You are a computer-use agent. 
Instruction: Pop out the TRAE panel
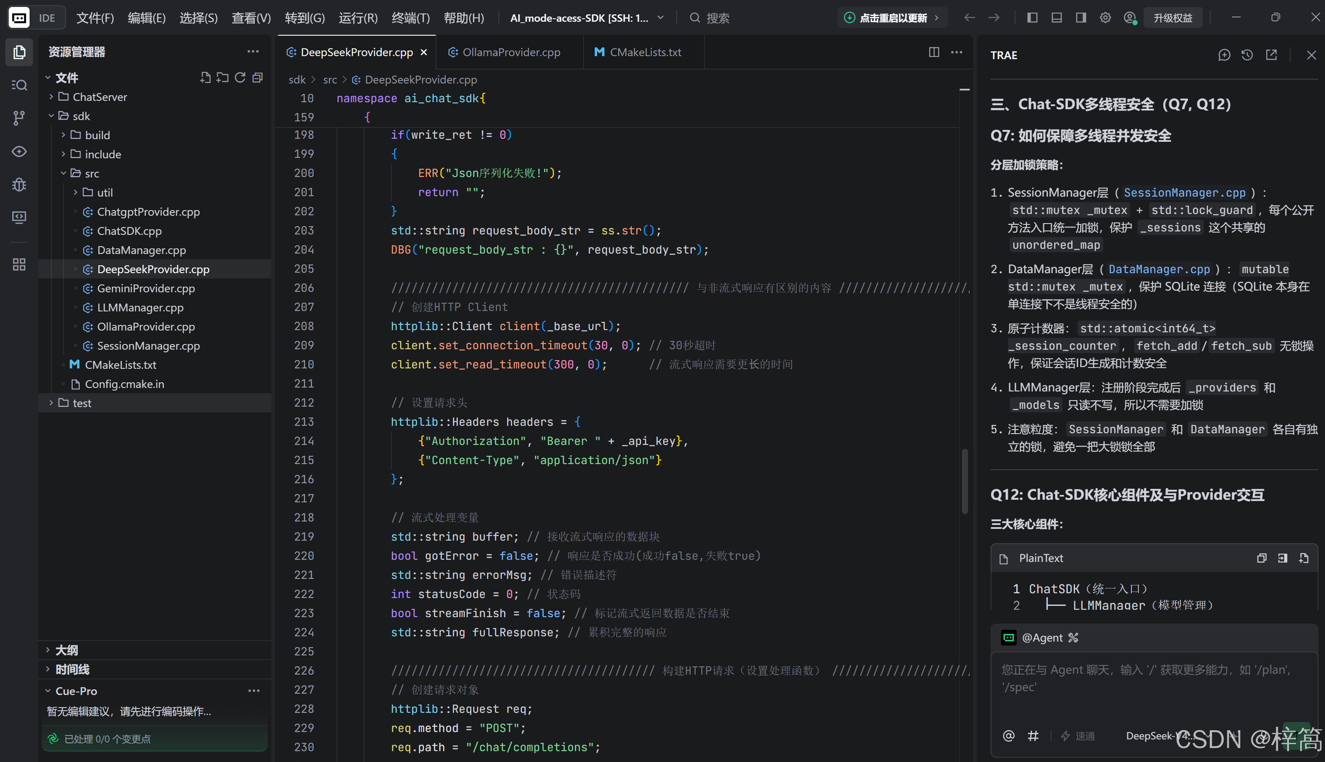(1272, 55)
